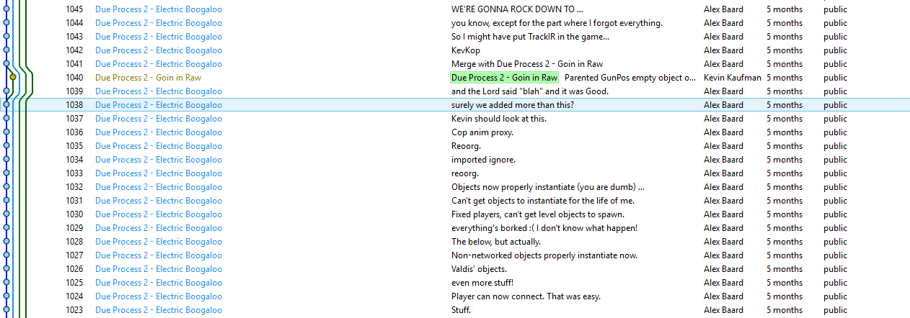Click the 'public' phase in row 1023

pyautogui.click(x=836, y=310)
